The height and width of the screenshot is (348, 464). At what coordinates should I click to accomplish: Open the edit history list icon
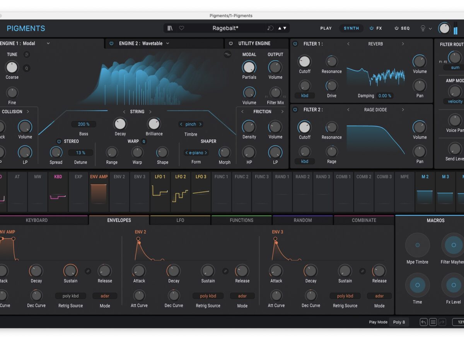433,322
